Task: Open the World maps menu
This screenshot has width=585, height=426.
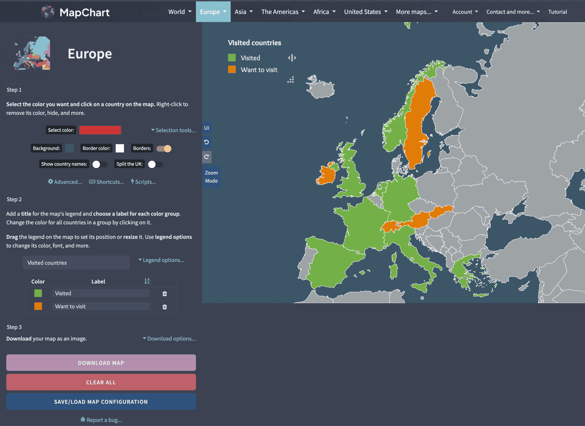Action: click(x=180, y=12)
